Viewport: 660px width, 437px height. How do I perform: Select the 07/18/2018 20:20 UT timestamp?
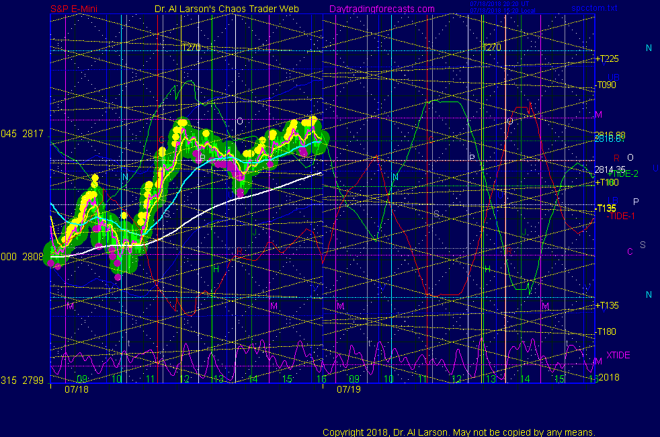[x=499, y=4]
